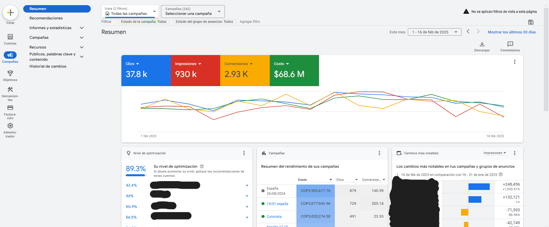The image size is (549, 227).
Task: Open Seleccionar una campaña dropdown
Action: pos(193,12)
